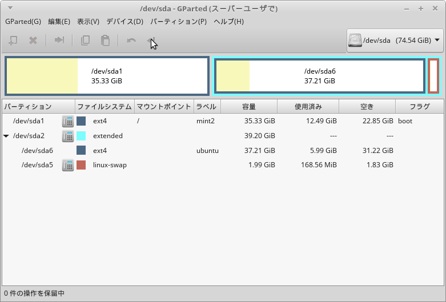Open the デバイス(D) menu
The height and width of the screenshot is (302, 446).
pos(124,22)
